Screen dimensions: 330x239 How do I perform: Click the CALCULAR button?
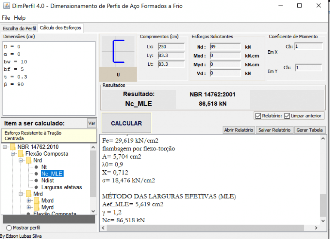[x=126, y=123]
